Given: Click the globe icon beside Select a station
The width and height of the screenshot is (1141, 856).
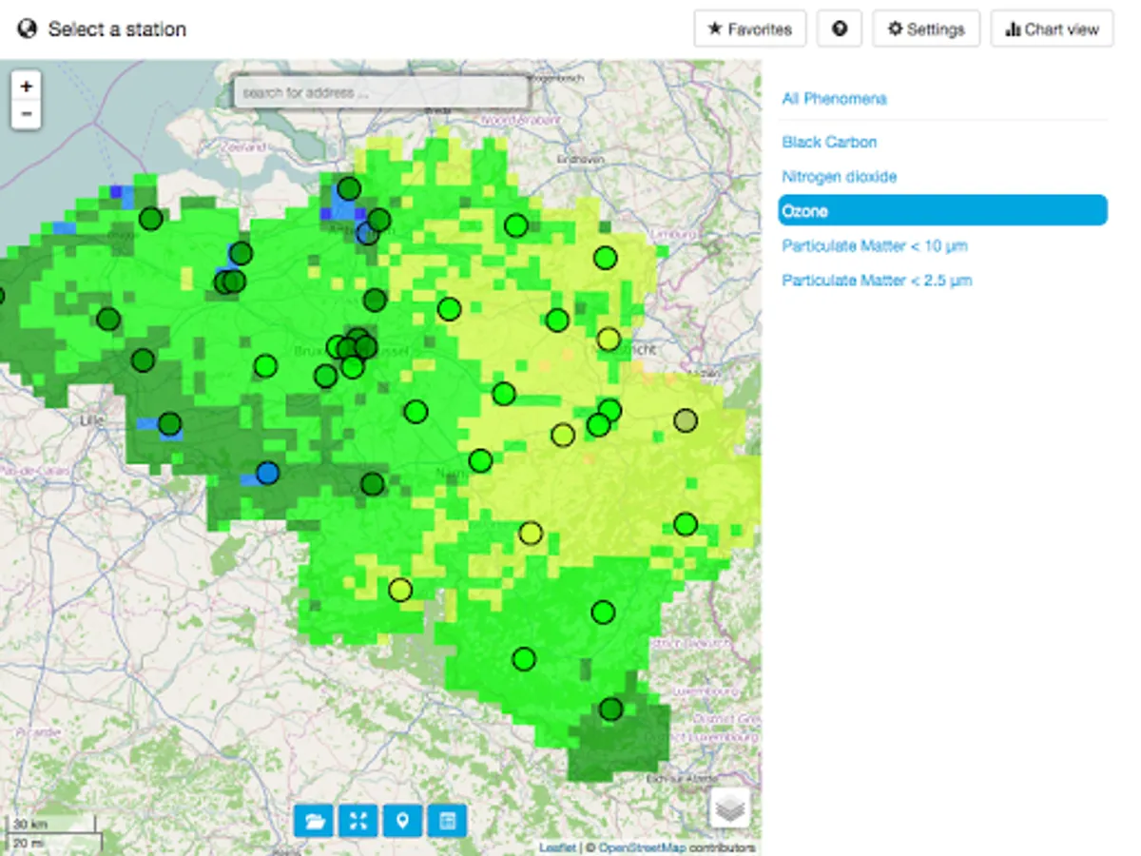Looking at the screenshot, I should pos(28,29).
